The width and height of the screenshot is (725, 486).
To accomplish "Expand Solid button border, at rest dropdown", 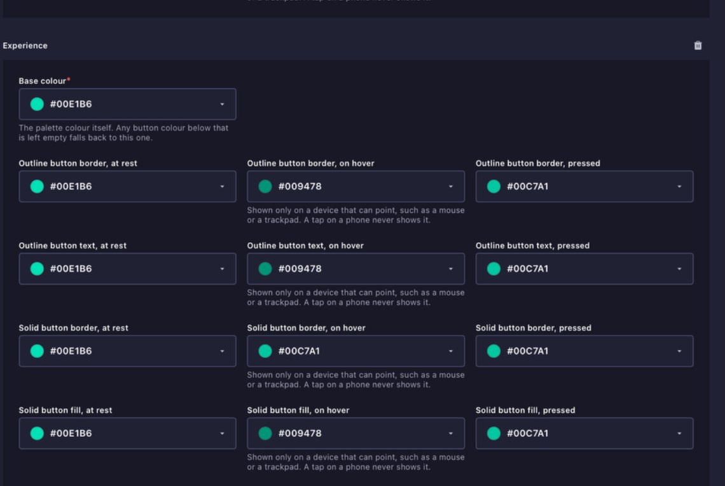I will 223,351.
